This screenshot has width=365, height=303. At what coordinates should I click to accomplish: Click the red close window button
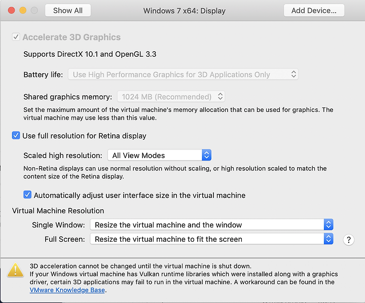11,11
